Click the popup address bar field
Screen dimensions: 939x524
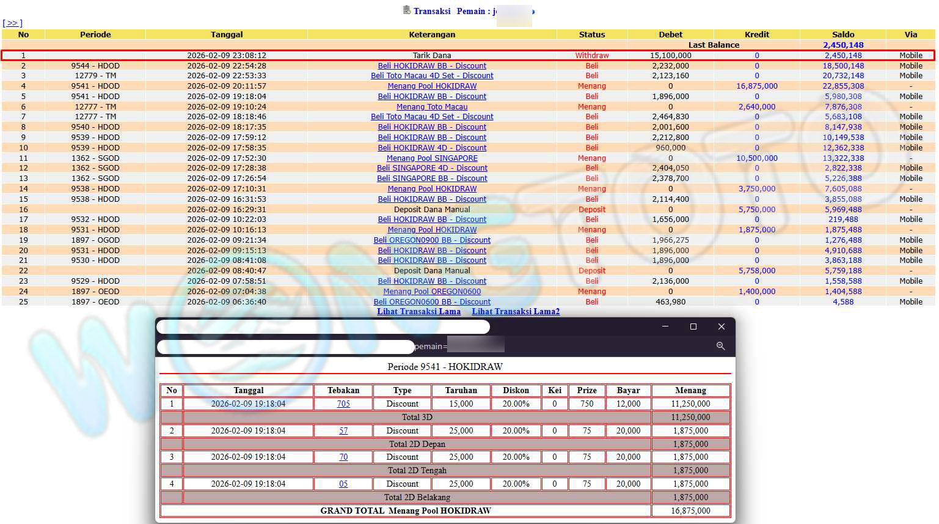(x=285, y=347)
